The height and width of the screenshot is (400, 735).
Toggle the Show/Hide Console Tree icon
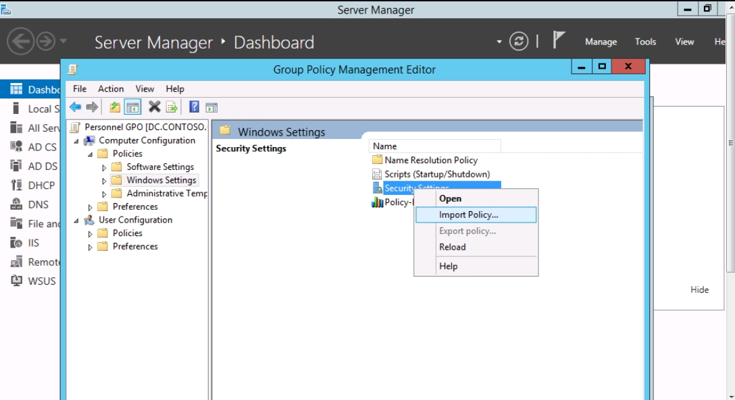[x=132, y=107]
